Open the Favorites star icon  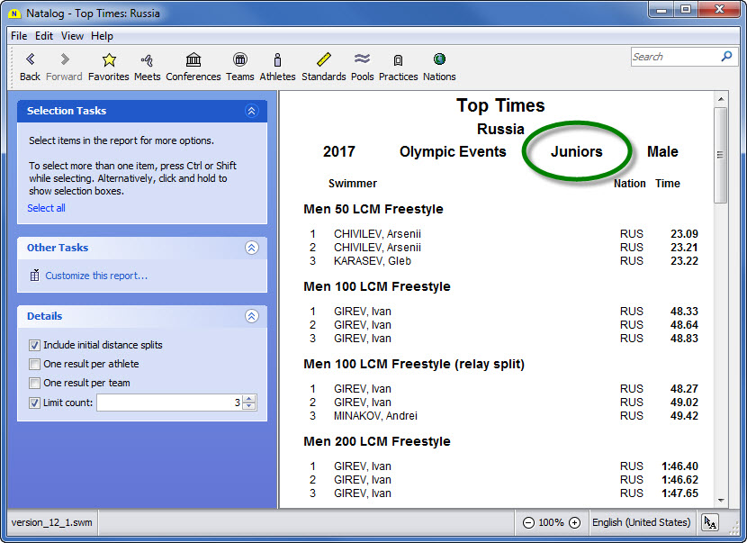click(109, 60)
